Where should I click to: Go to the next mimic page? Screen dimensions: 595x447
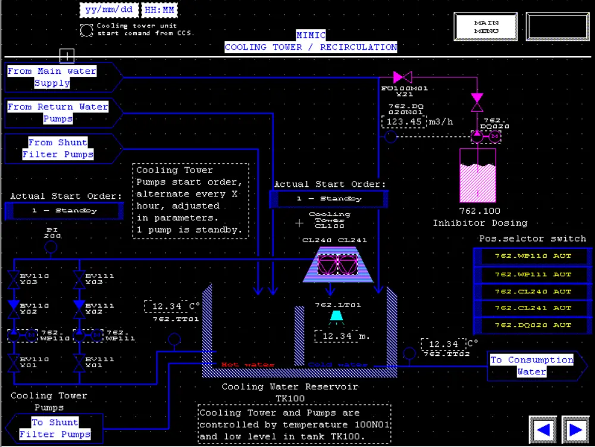[x=575, y=430]
